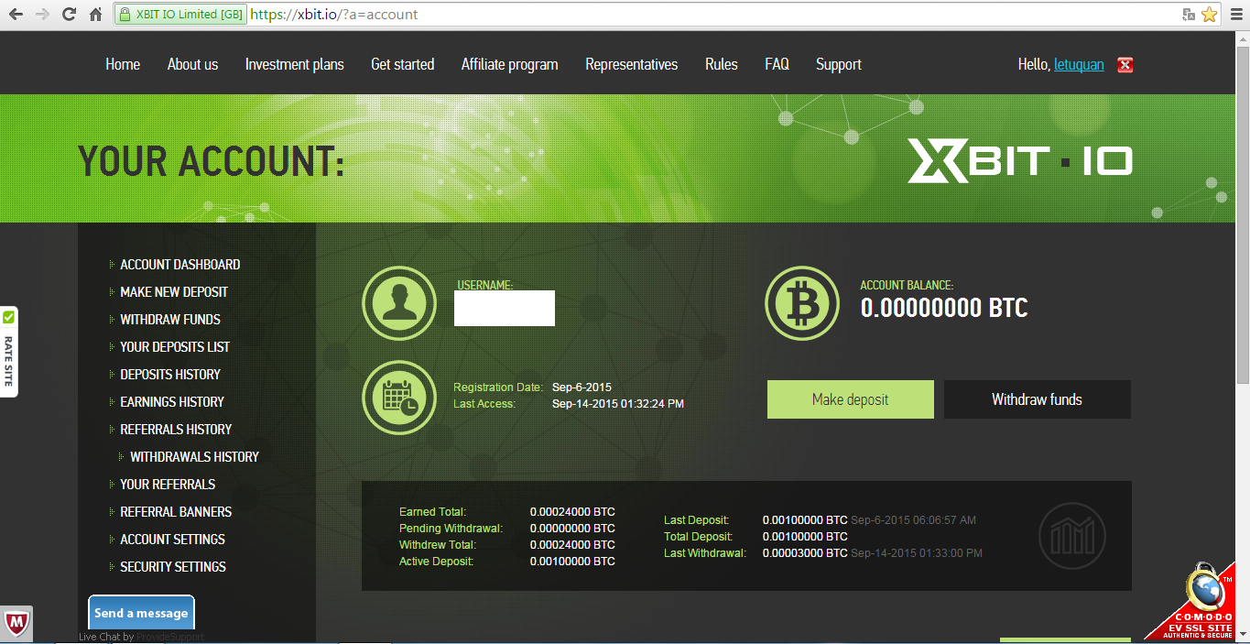The image size is (1250, 644).
Task: View Deposits History
Action: point(169,375)
